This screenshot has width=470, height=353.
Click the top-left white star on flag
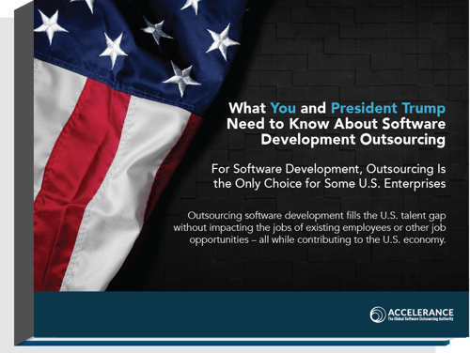50,26
